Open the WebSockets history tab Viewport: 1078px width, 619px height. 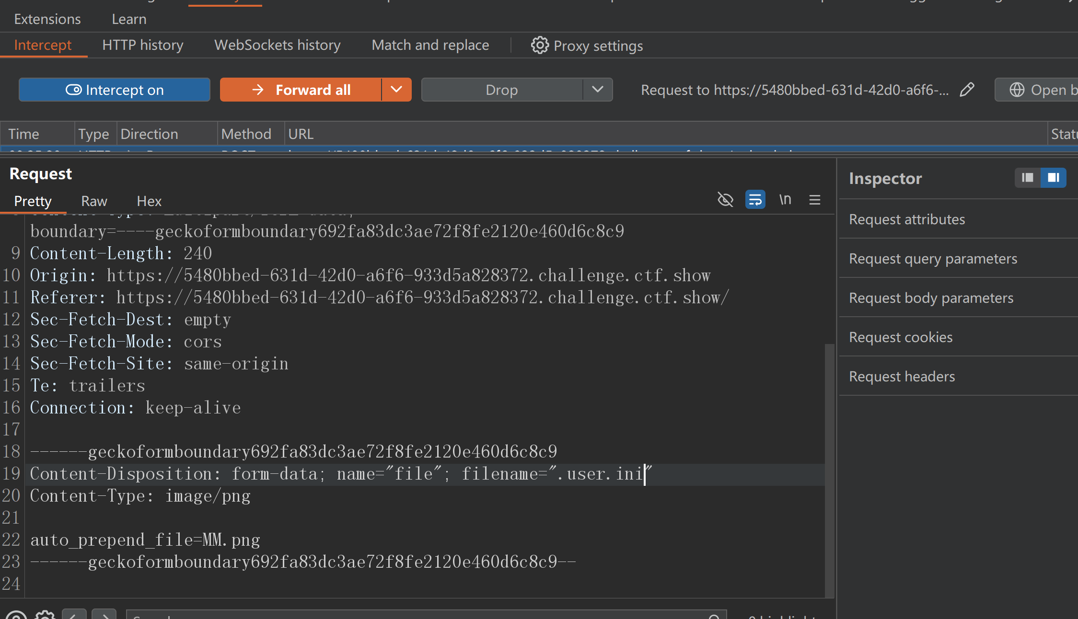(278, 45)
